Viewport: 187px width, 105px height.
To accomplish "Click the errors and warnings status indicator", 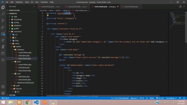I will (5, 98).
